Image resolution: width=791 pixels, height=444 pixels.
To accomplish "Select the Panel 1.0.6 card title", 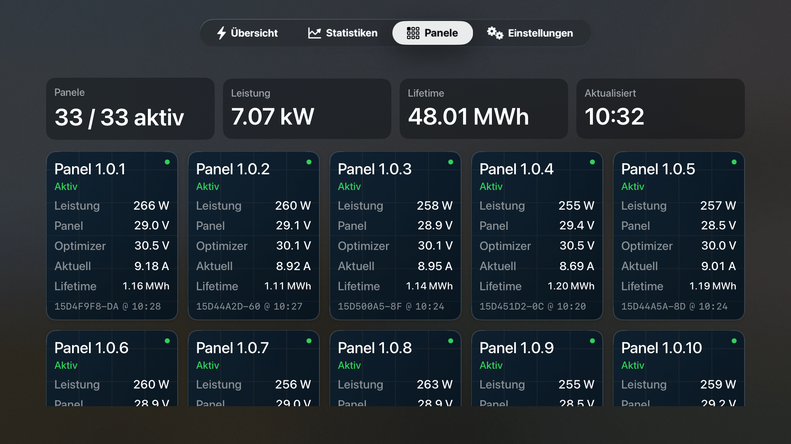I will [x=91, y=348].
